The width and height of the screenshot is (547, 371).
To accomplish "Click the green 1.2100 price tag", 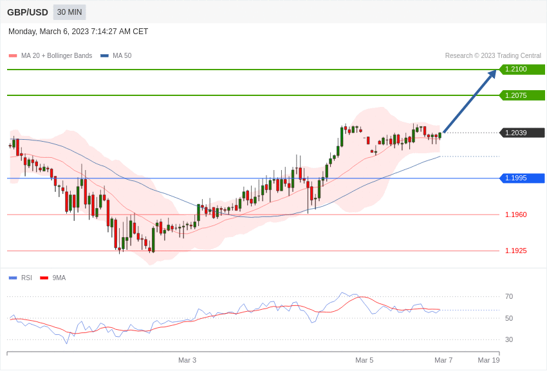I will [x=522, y=70].
